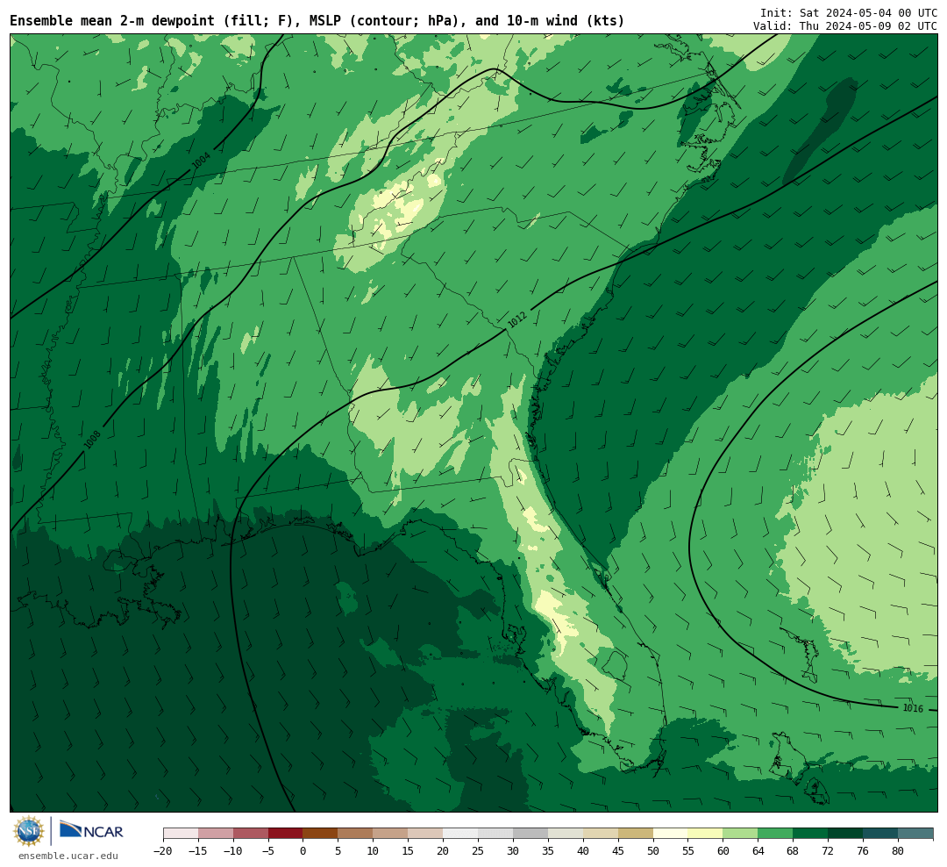This screenshot has width=947, height=867.
Task: Click the 1012 contour label
Action: [517, 319]
